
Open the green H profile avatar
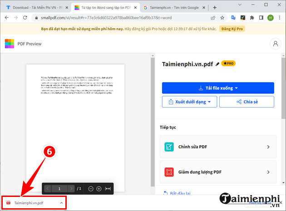pyautogui.click(x=270, y=18)
